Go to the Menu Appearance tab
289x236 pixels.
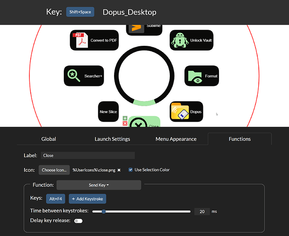[x=176, y=139]
